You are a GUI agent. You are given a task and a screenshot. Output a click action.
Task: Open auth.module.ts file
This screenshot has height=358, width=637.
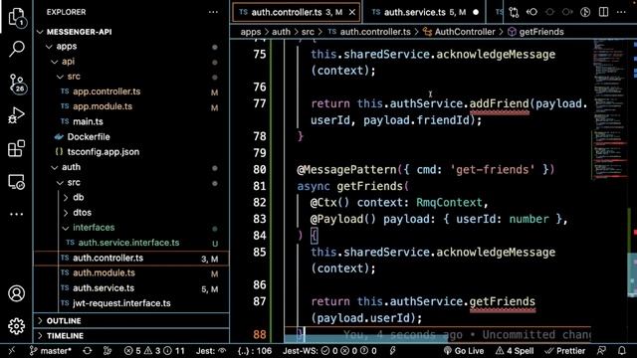[104, 273]
